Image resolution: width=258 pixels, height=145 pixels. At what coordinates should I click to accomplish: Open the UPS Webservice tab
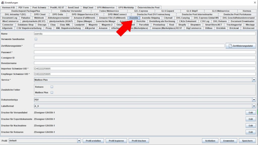click(106, 8)
